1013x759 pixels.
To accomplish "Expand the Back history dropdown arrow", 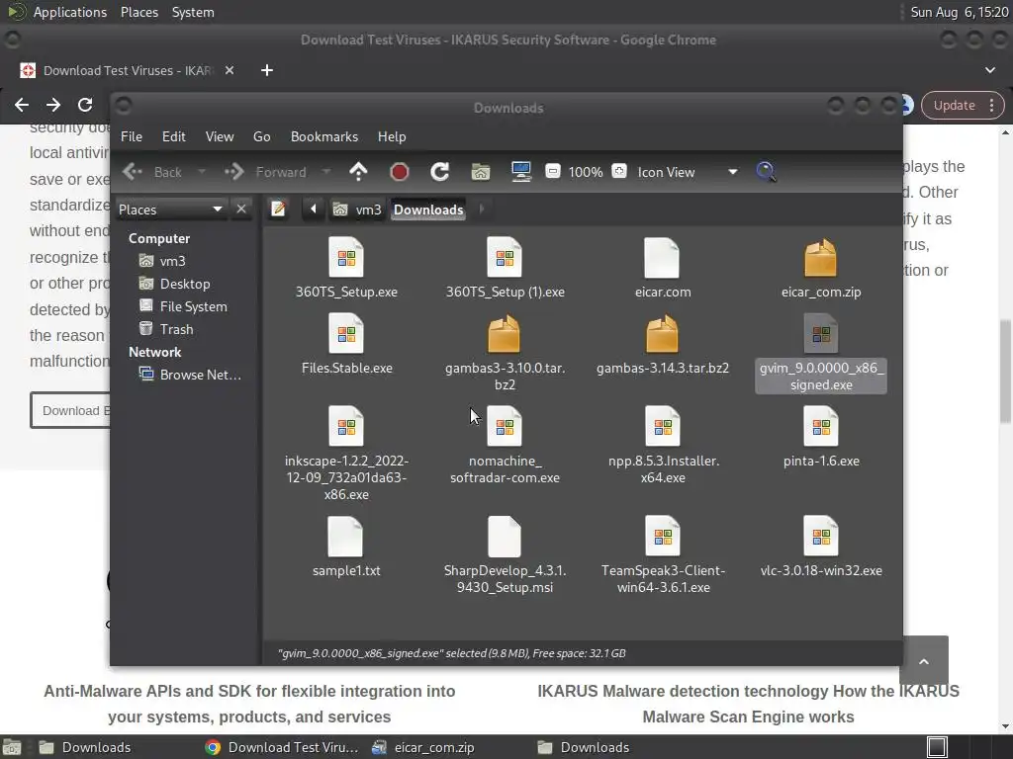I will pyautogui.click(x=202, y=172).
